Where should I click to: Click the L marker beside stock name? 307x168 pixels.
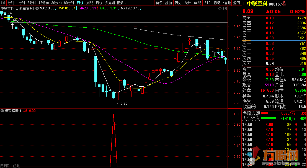(244, 4)
